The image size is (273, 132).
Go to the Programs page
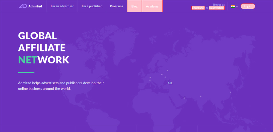pos(117,6)
